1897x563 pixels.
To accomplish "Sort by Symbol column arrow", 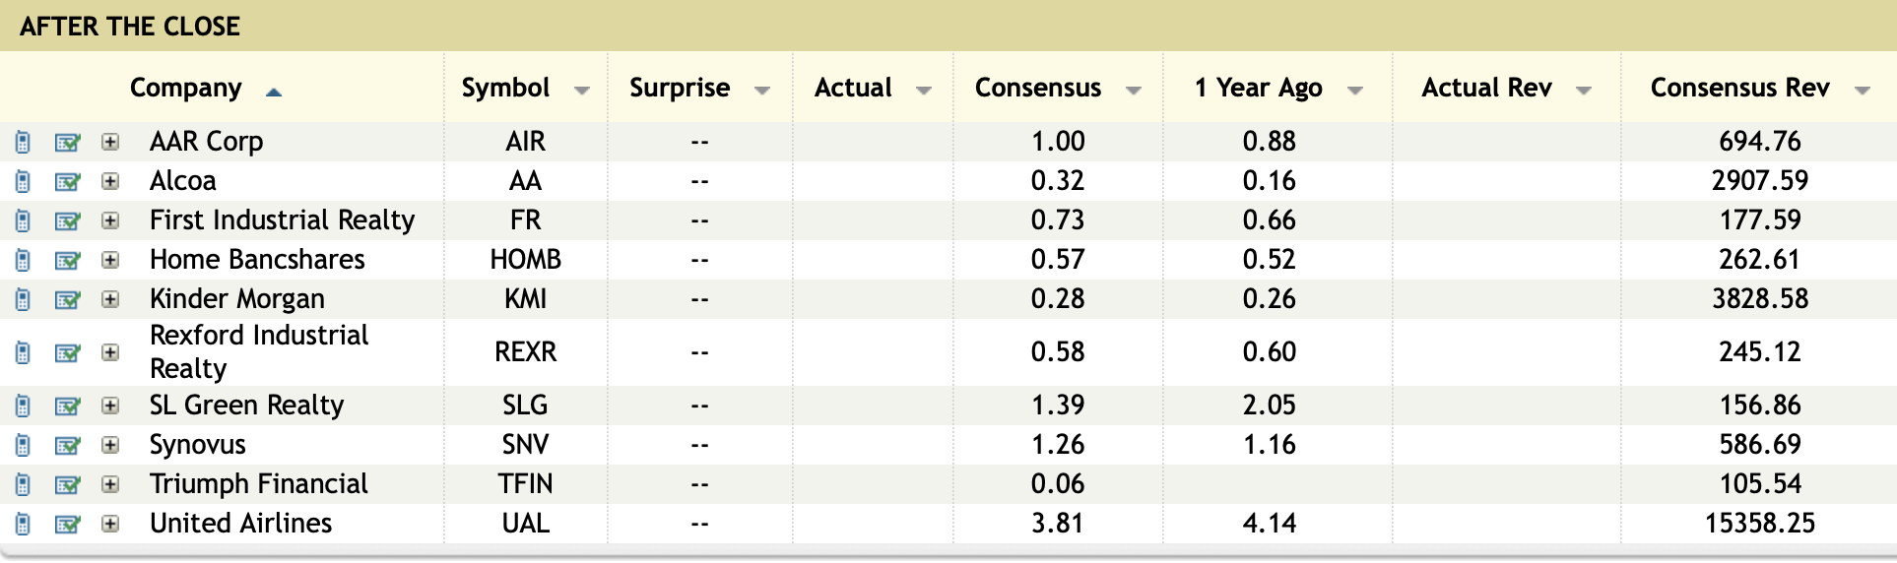I will (x=582, y=91).
